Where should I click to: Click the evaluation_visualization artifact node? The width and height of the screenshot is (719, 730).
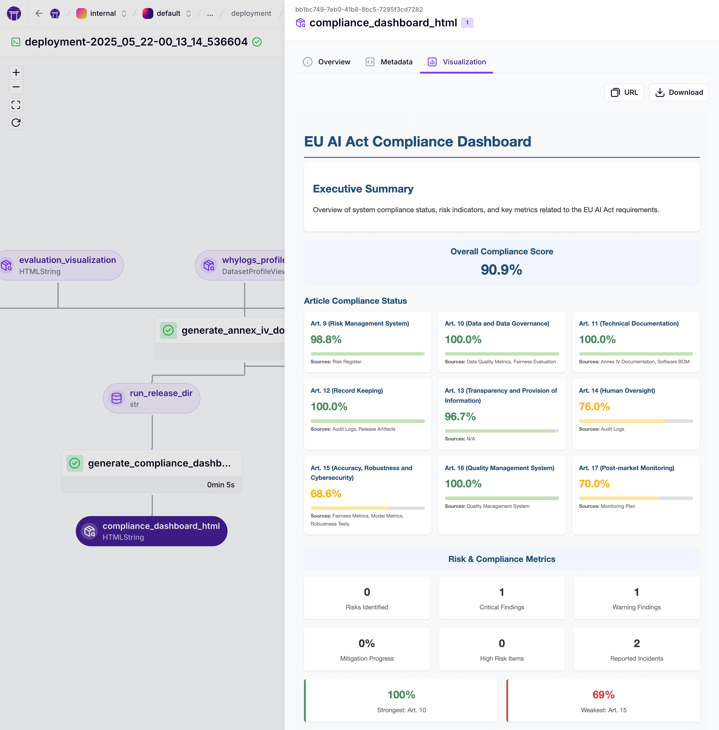(60, 265)
